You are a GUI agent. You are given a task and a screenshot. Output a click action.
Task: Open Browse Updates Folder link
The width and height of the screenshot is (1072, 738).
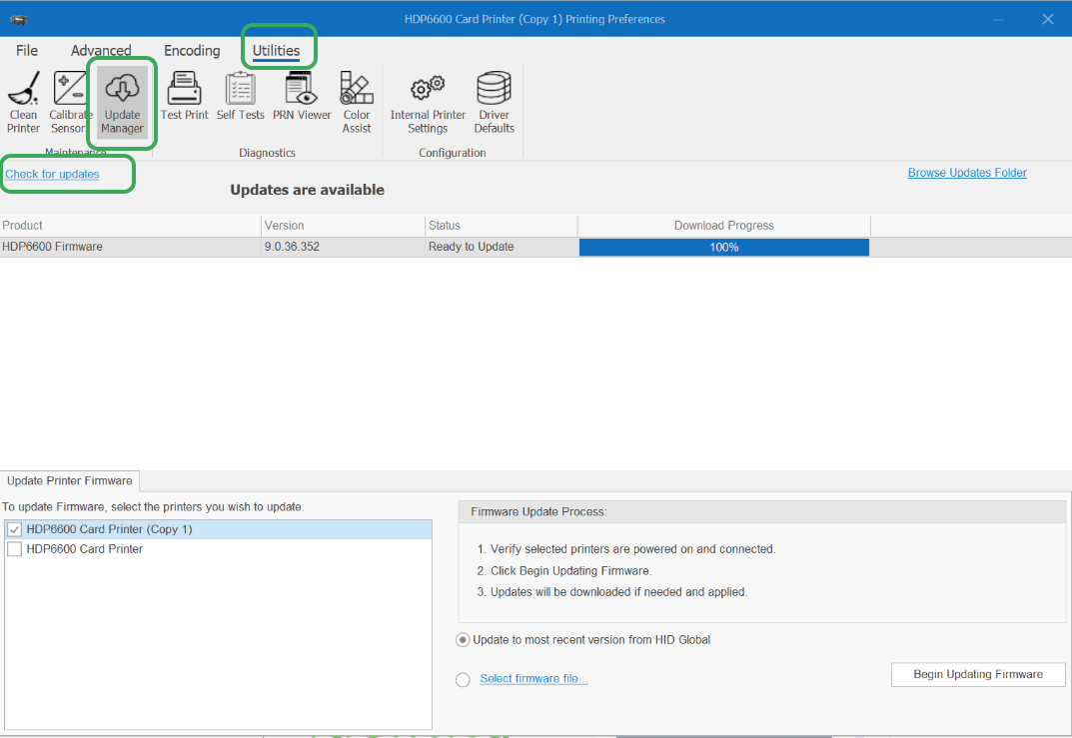pos(967,173)
